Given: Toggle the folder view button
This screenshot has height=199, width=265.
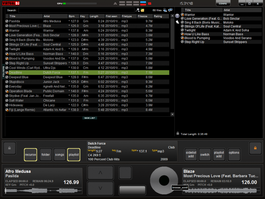Looking at the screenshot, I should pos(46,155).
